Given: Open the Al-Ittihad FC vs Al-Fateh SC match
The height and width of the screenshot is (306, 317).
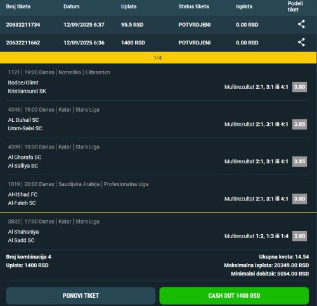Looking at the screenshot, I should (23, 199).
